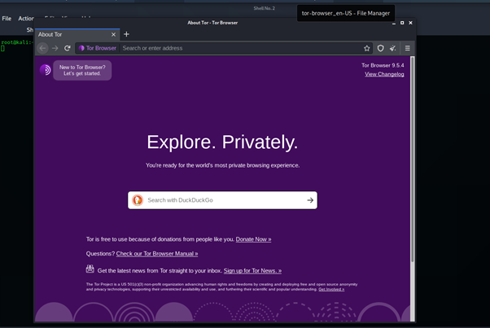Open the Actions menu in terminal
The width and height of the screenshot is (490, 328).
pos(26,19)
